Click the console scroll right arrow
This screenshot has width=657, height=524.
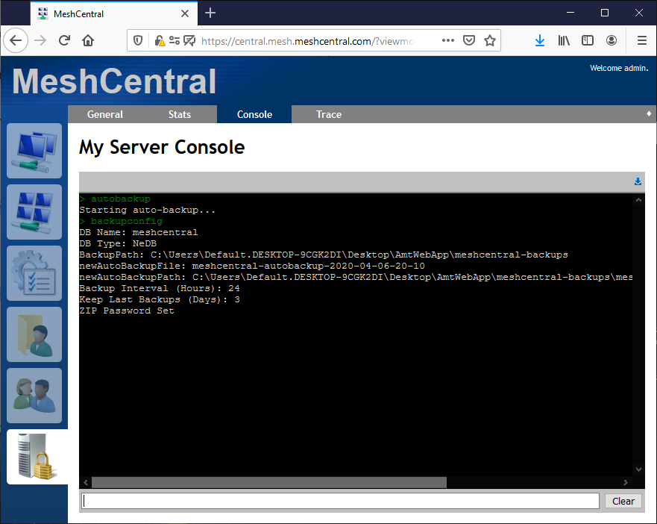point(626,482)
